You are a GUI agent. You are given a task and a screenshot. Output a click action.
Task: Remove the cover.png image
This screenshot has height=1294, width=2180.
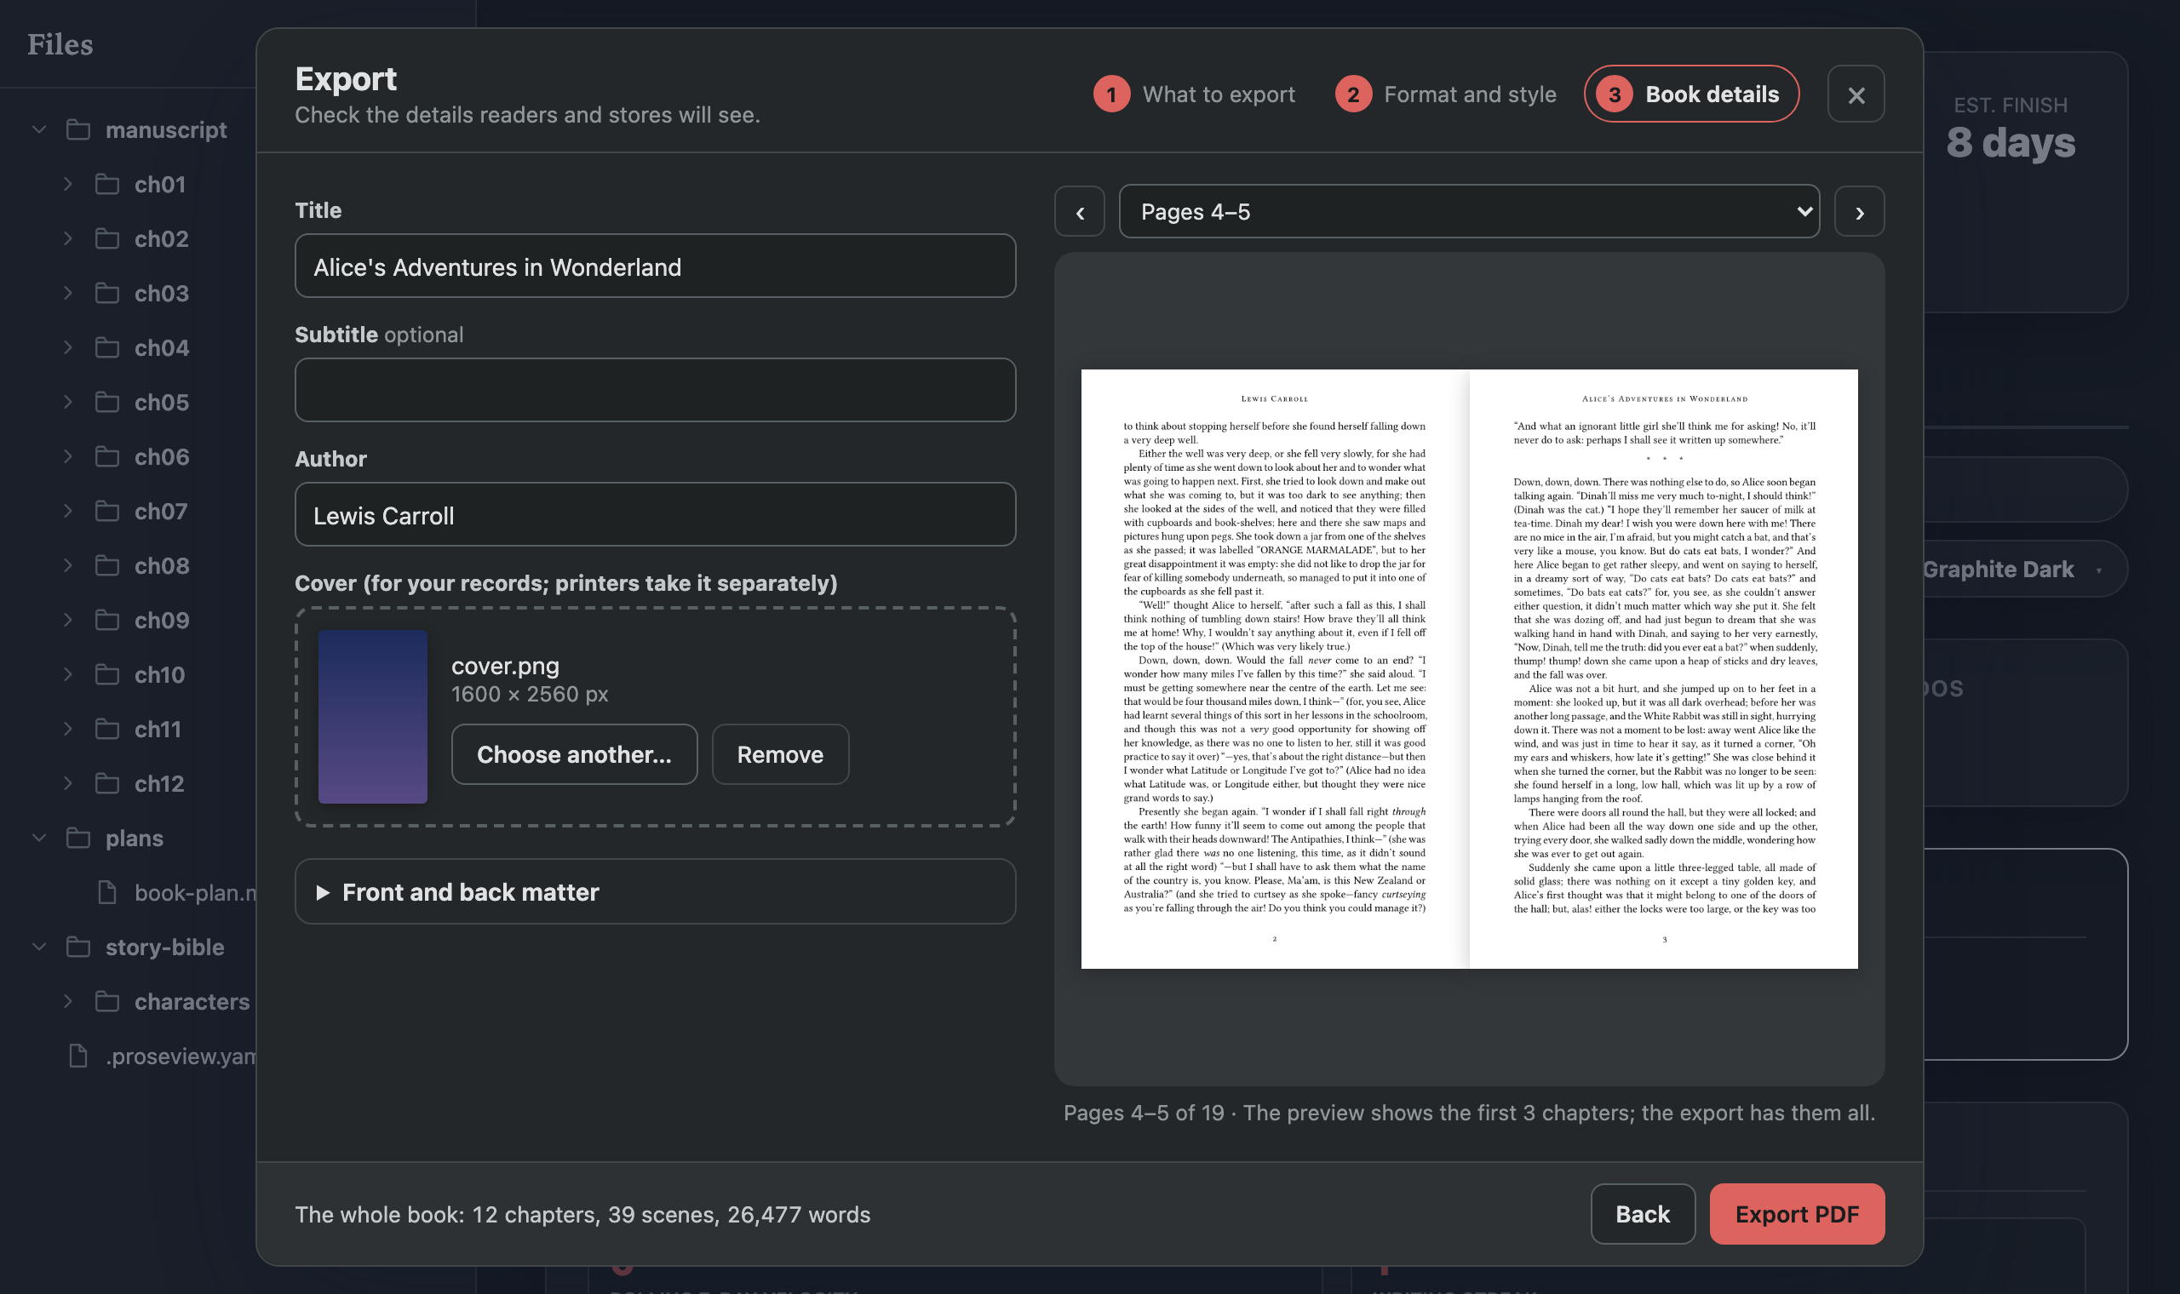779,754
